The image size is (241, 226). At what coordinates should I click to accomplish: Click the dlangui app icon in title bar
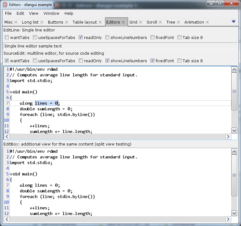[5, 4]
